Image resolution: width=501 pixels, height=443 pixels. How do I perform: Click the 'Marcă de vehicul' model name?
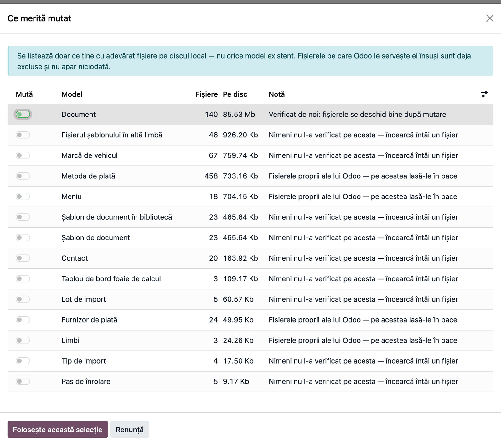[90, 155]
